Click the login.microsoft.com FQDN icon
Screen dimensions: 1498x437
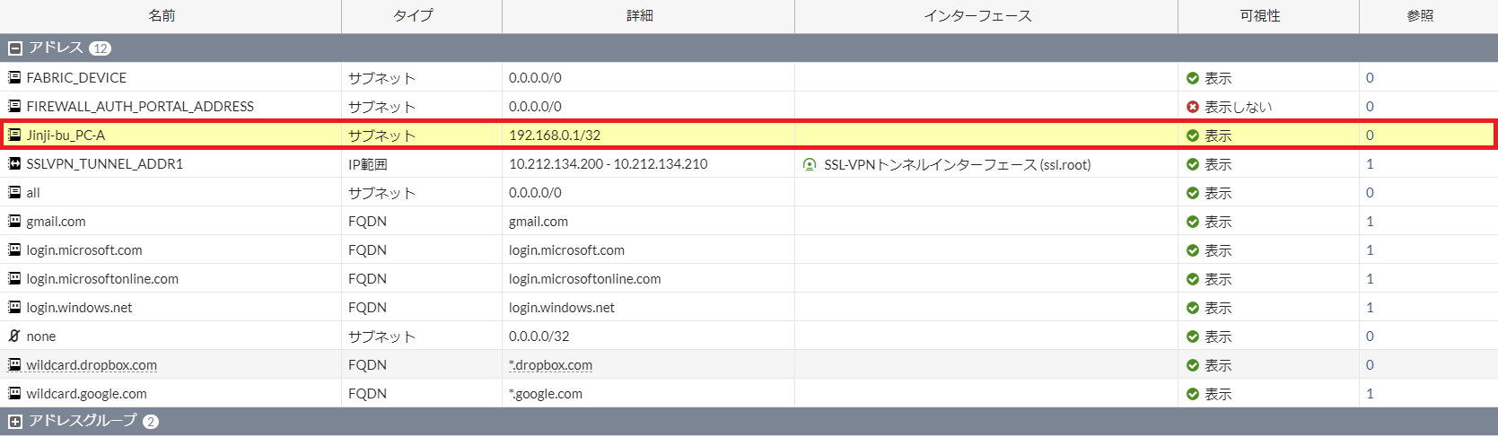point(14,249)
